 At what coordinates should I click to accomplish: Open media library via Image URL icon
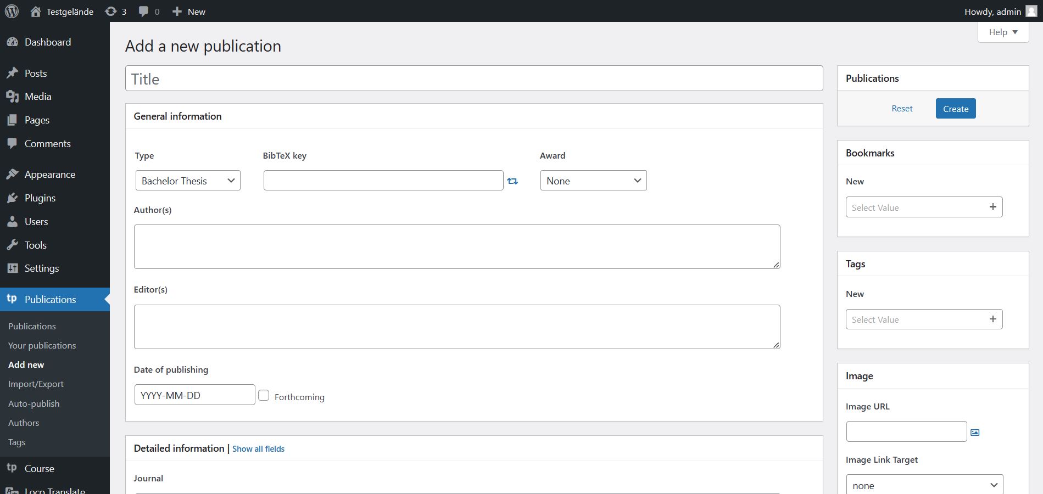[975, 433]
